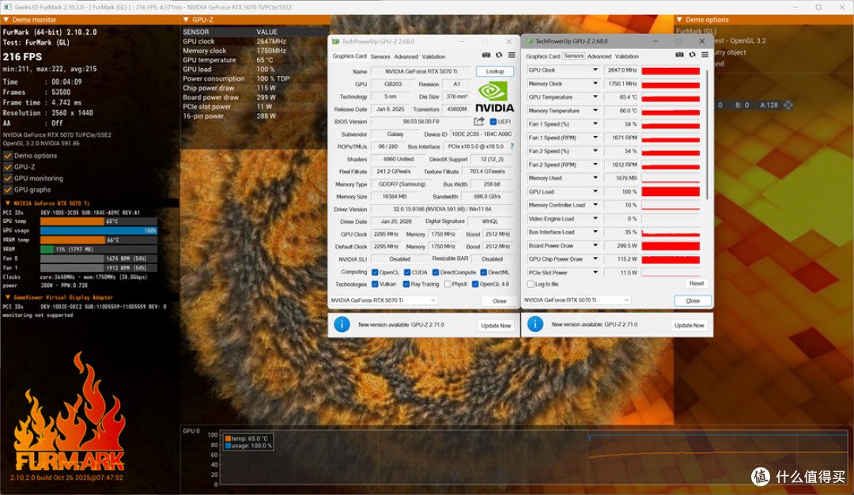Open hamburger menu in Graphics Card GPU-Z window

[x=512, y=55]
